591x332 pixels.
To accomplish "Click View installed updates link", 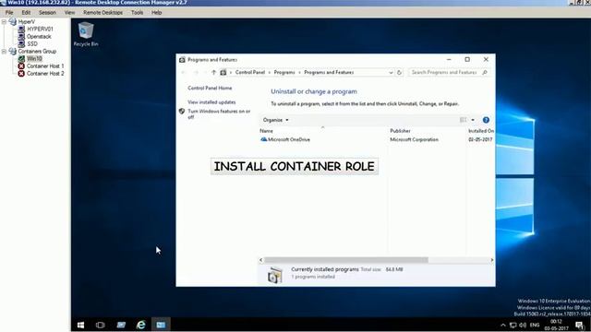I will (x=211, y=102).
